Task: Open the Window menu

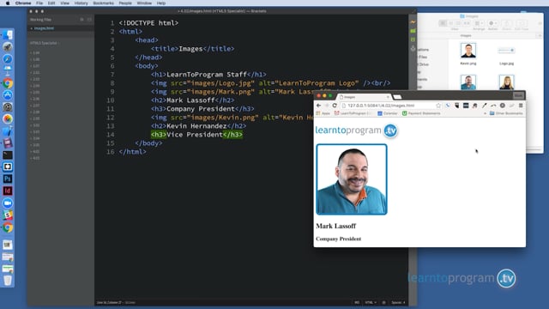Action: click(x=144, y=3)
